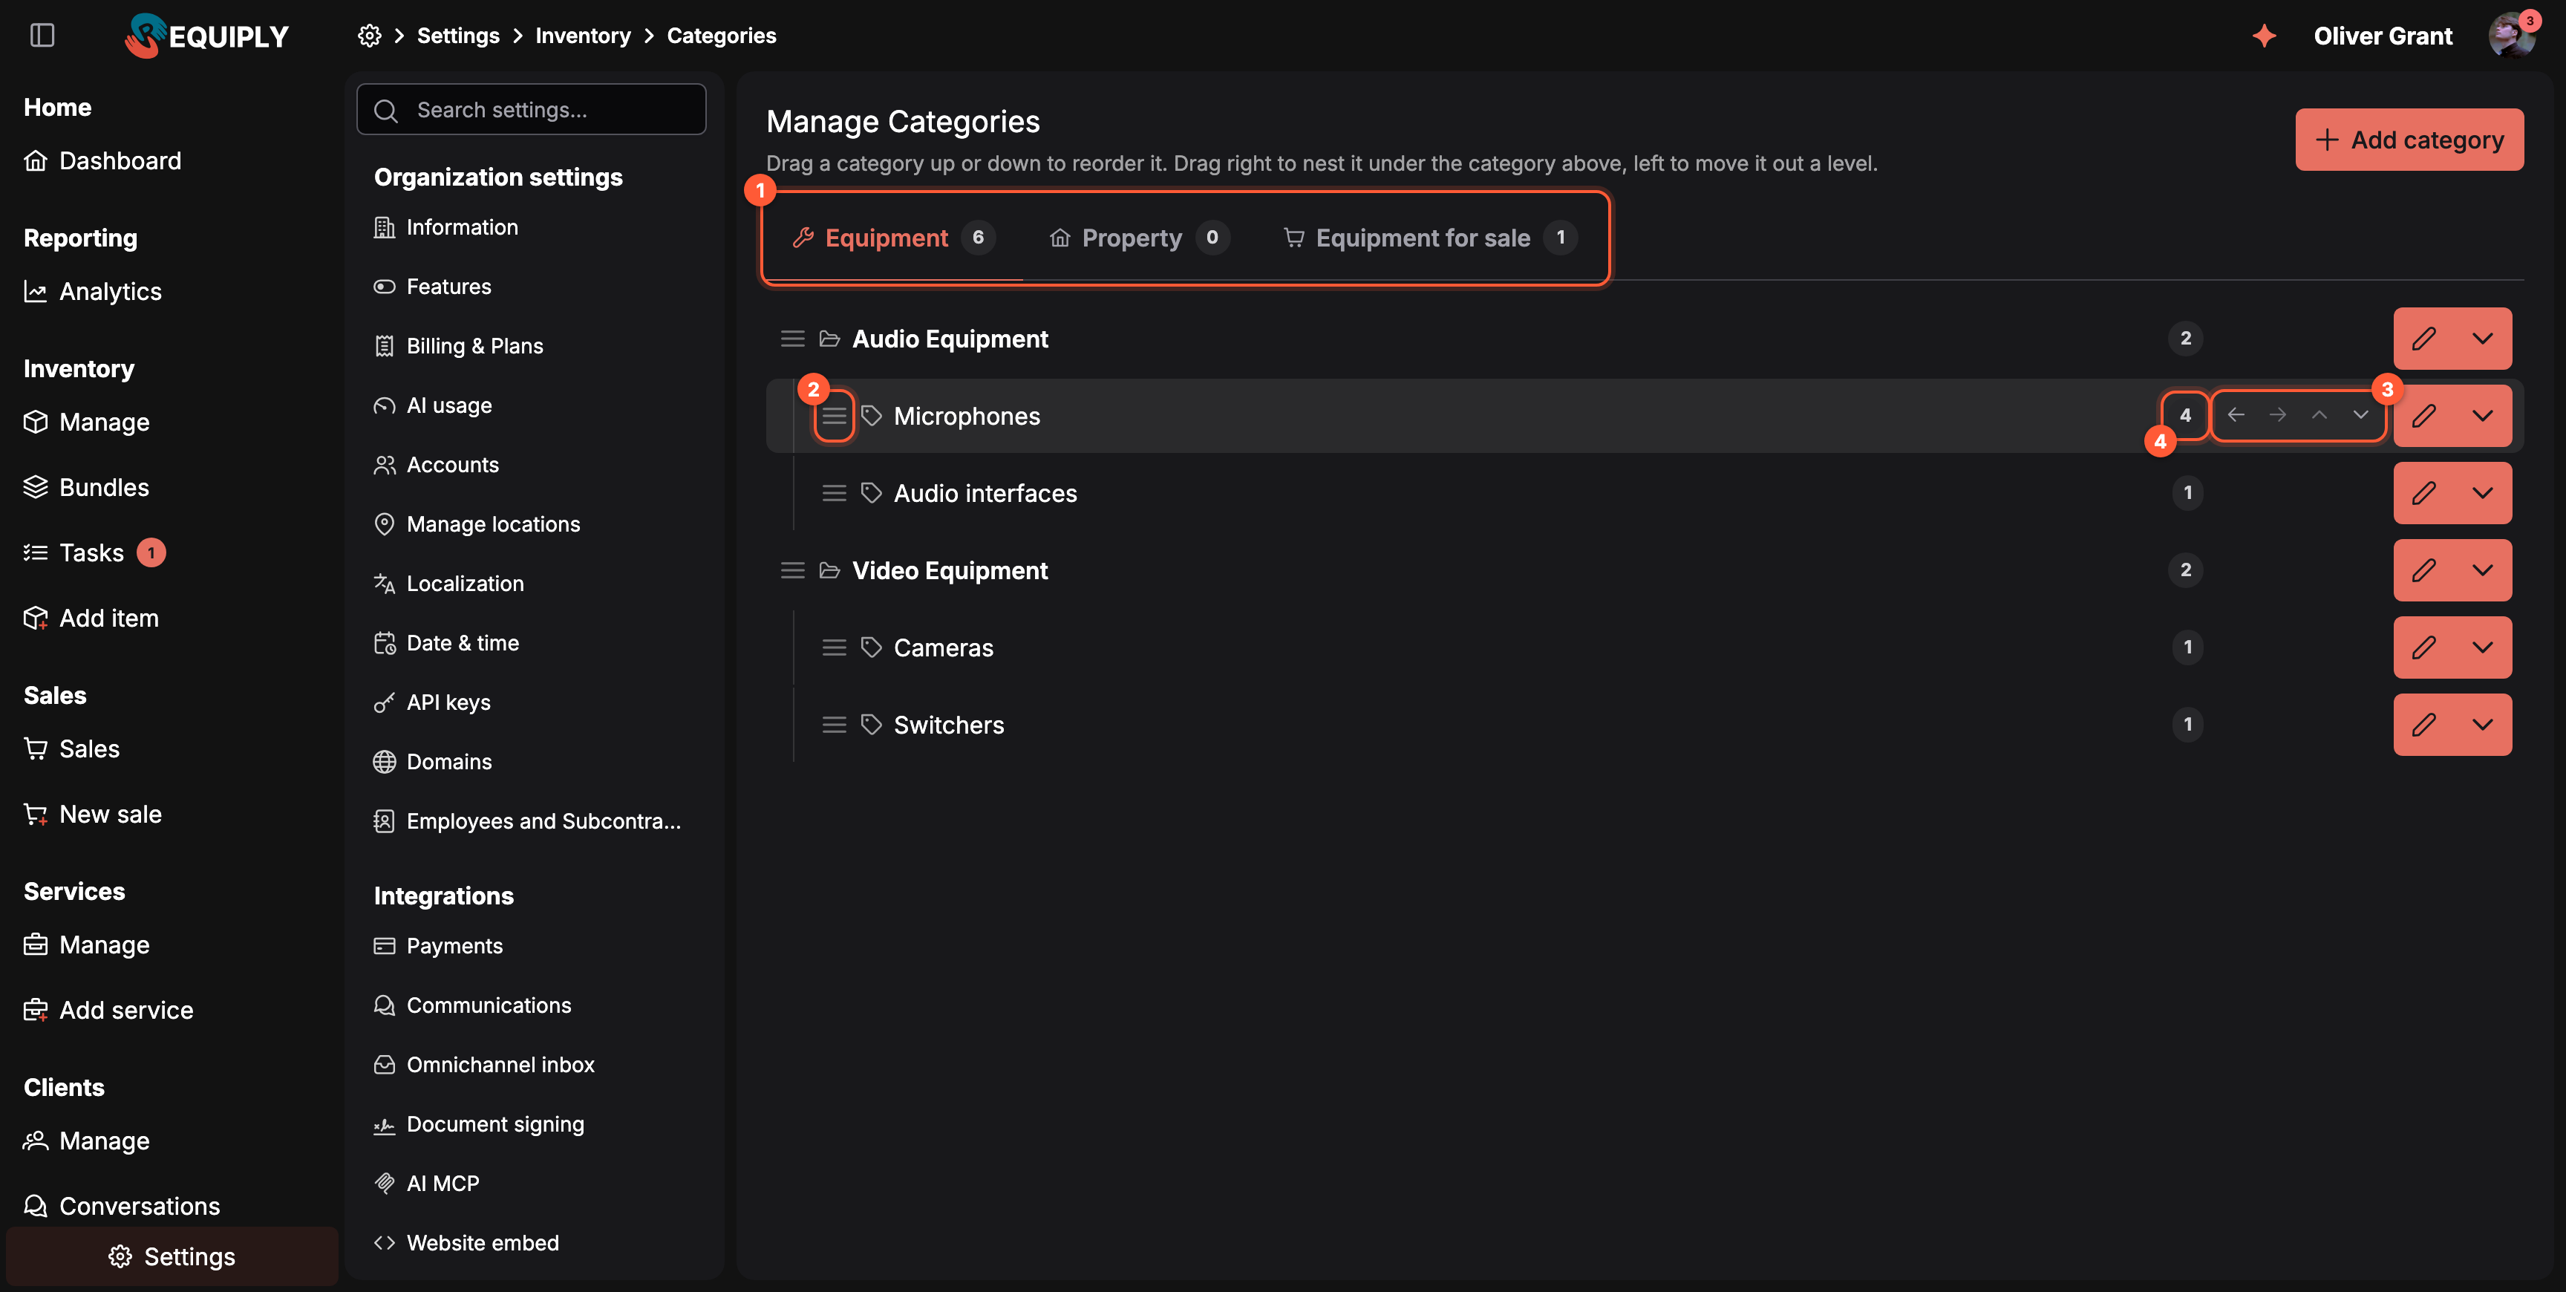Open Website embed integration
The image size is (2566, 1292).
pyautogui.click(x=466, y=1243)
